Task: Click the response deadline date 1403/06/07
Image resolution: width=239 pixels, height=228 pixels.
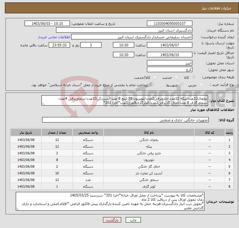Action: (170, 45)
